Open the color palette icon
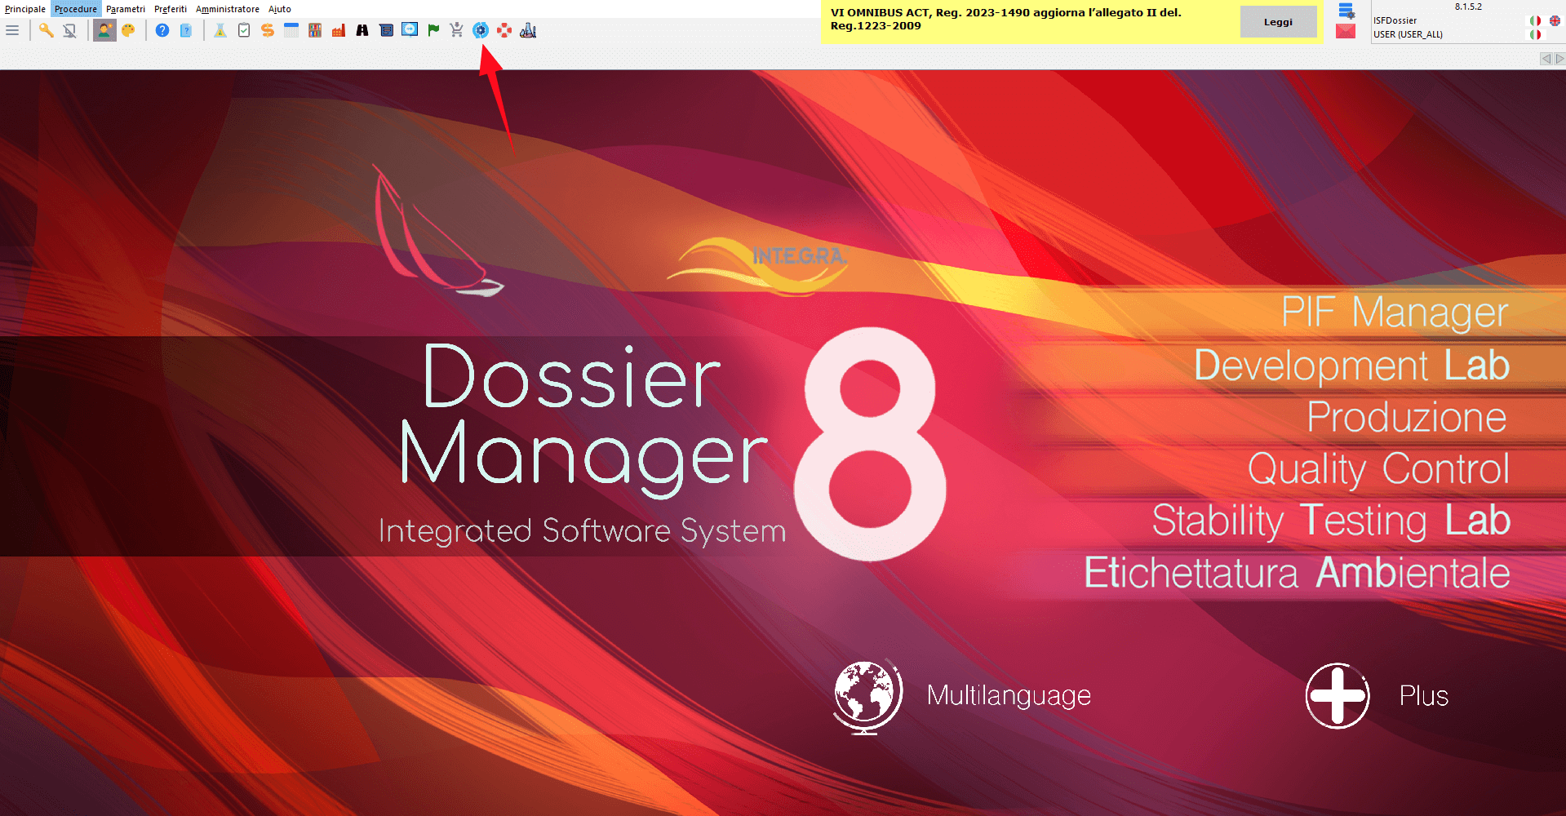 pyautogui.click(x=128, y=30)
